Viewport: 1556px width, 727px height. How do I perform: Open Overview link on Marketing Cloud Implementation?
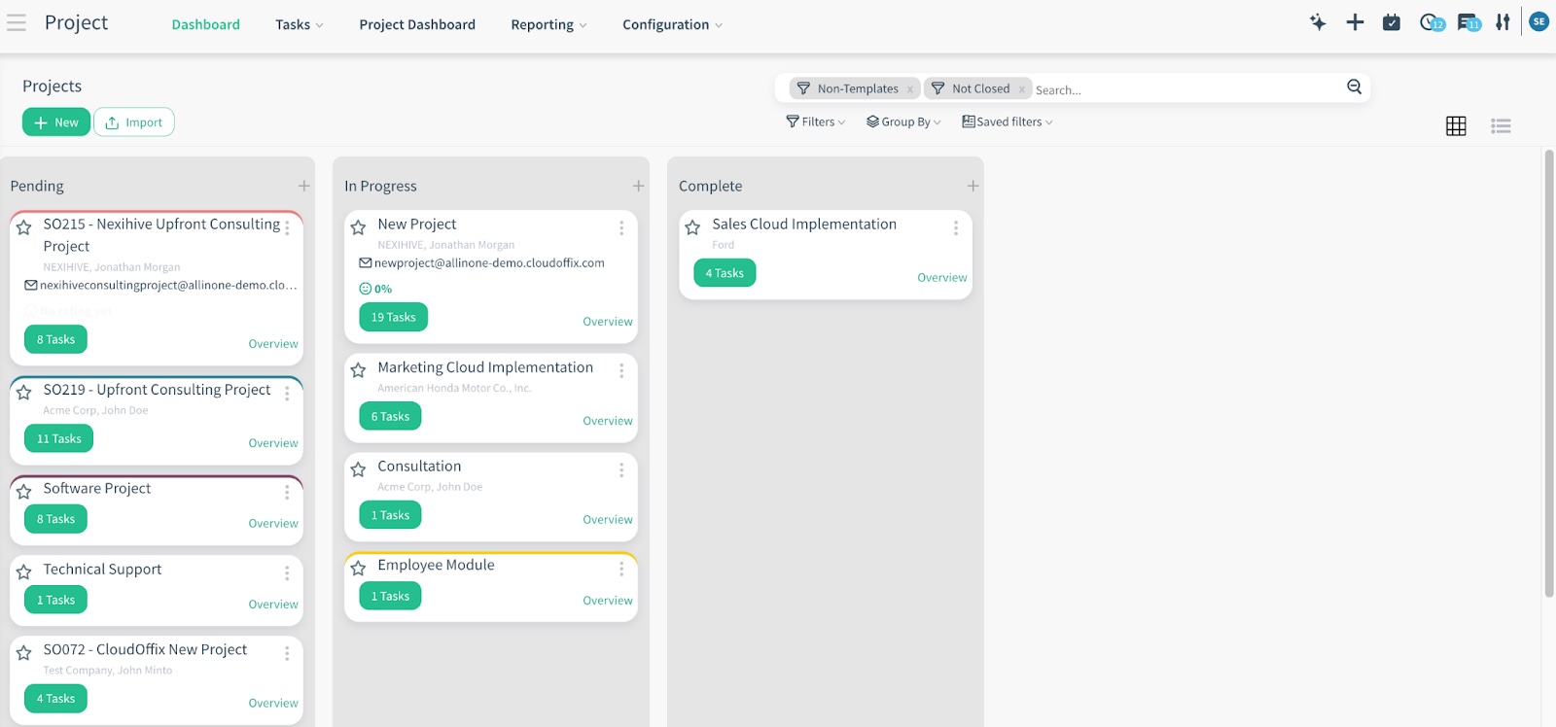point(607,421)
